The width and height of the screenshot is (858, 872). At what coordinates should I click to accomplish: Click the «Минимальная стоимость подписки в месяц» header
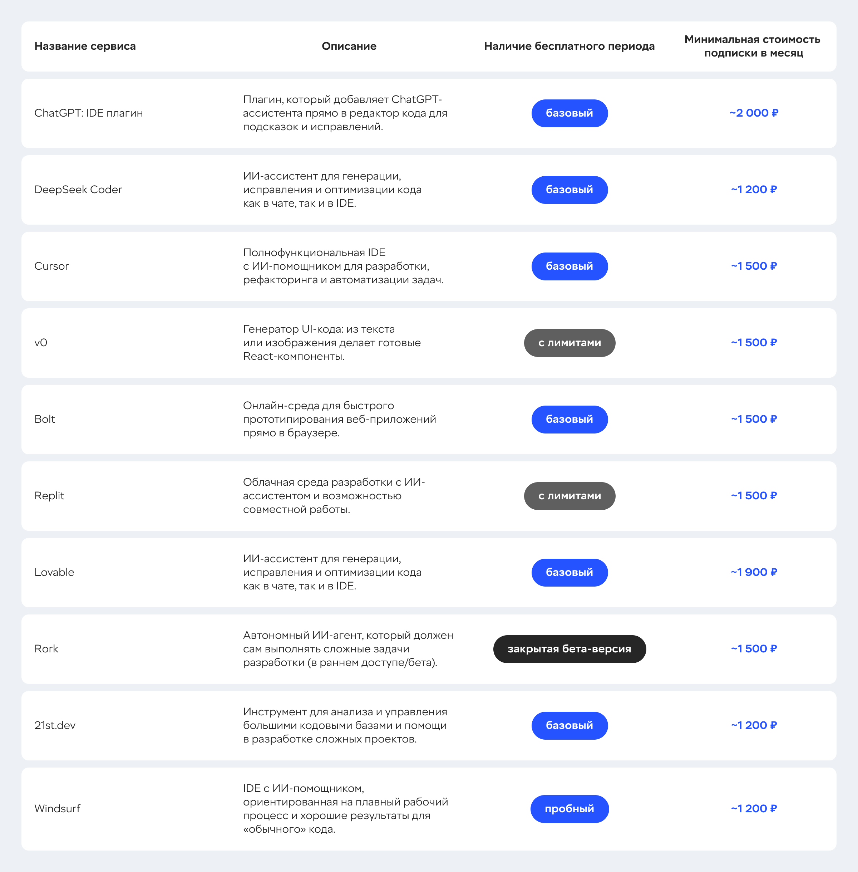pos(753,46)
